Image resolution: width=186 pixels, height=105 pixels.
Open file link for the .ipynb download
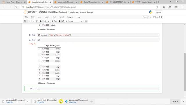pos(9,102)
